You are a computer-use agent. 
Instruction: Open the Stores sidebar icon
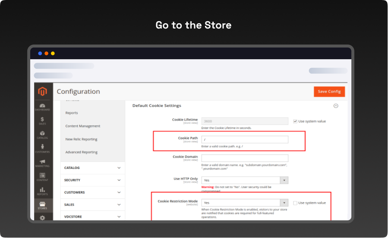click(x=42, y=205)
